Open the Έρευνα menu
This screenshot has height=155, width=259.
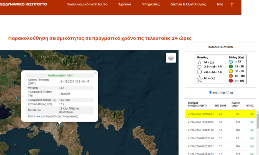(x=125, y=4)
